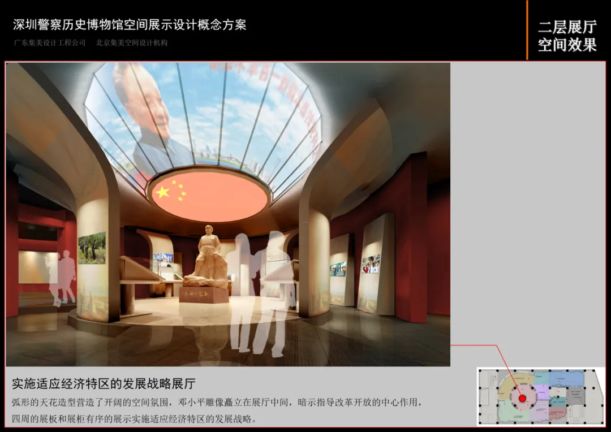Click the description line starting 弧形的天花造型
611x432 pixels.
pyautogui.click(x=217, y=402)
